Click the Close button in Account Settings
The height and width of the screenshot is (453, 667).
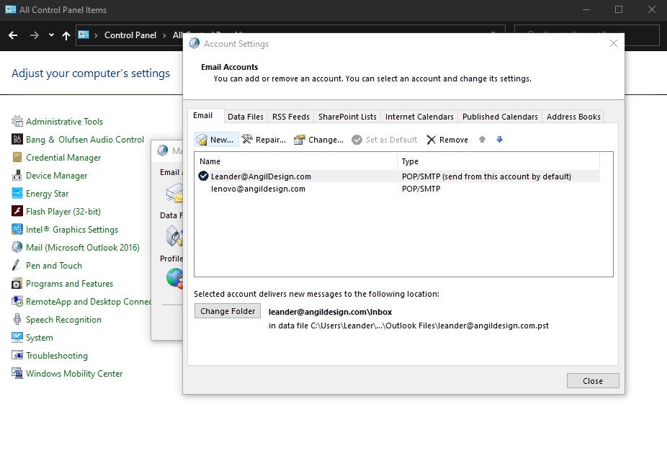point(593,381)
